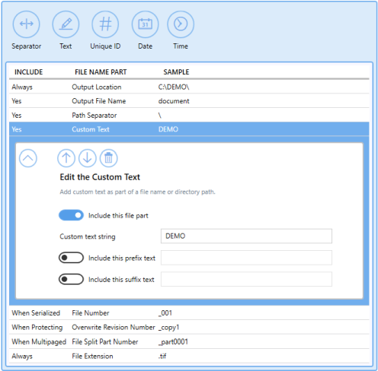Click the _001 sample value
The width and height of the screenshot is (378, 371).
pyautogui.click(x=165, y=313)
